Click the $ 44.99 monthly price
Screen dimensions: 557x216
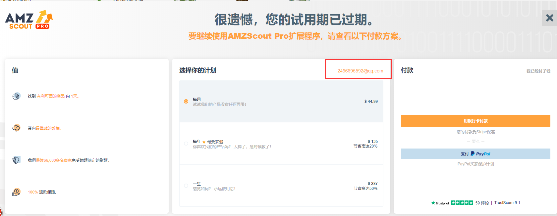(371, 102)
